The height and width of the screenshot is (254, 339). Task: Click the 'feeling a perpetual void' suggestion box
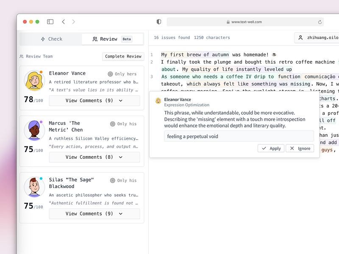(x=239, y=136)
